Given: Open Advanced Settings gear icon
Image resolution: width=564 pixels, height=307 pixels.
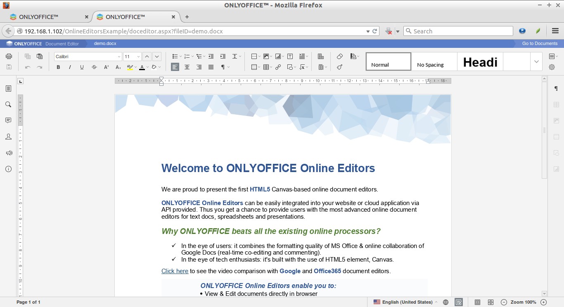Looking at the screenshot, I should [552, 67].
